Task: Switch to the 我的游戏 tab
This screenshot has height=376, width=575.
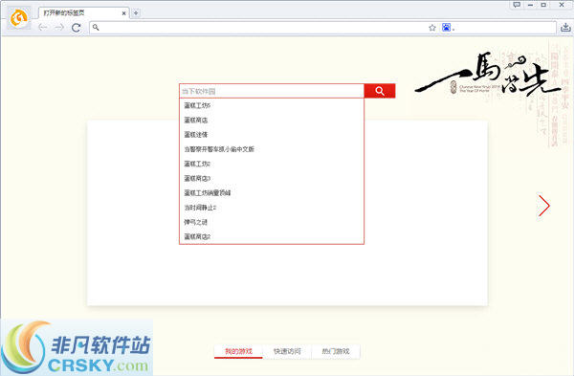Action: pos(238,351)
